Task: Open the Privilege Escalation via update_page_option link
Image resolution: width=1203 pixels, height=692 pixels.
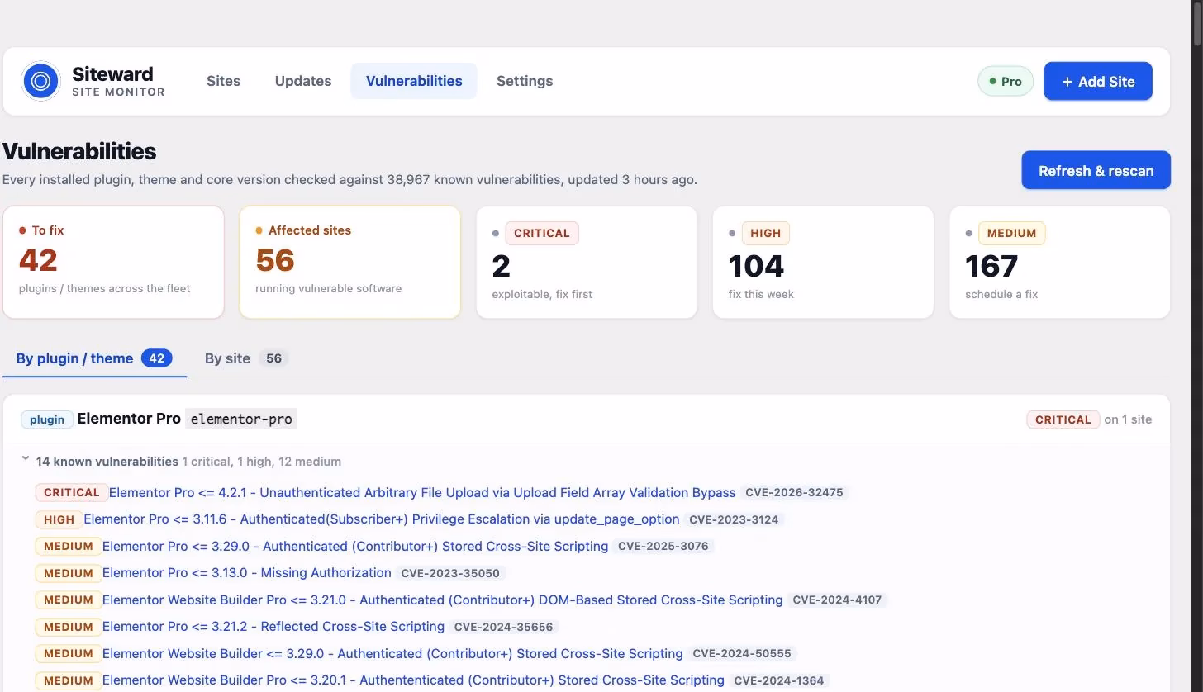Action: [382, 519]
